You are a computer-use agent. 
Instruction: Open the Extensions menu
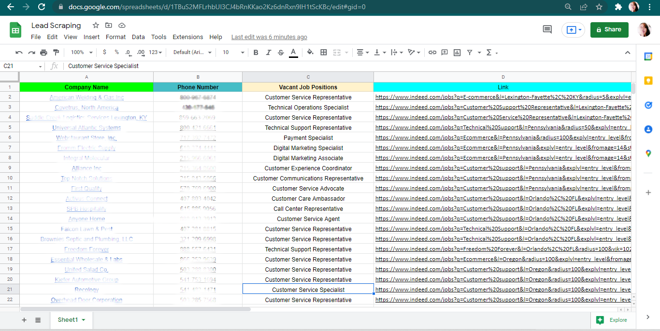(x=187, y=37)
